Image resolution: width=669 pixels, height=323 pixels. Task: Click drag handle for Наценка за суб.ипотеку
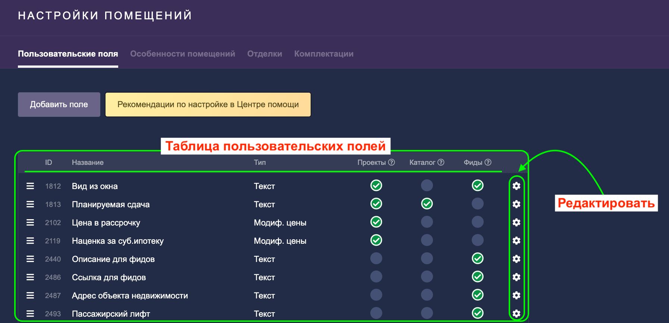point(30,241)
